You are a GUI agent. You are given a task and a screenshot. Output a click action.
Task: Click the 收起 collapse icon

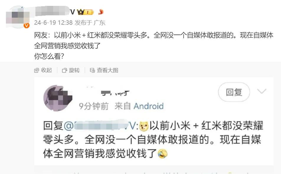point(36,70)
